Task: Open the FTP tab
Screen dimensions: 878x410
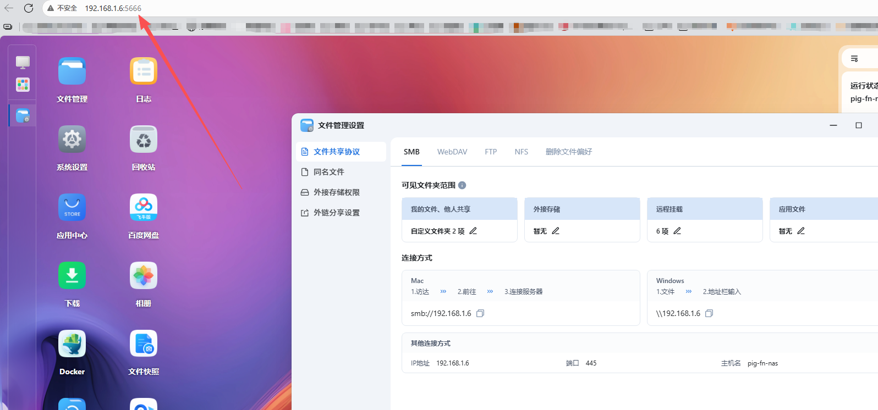Action: [x=491, y=152]
